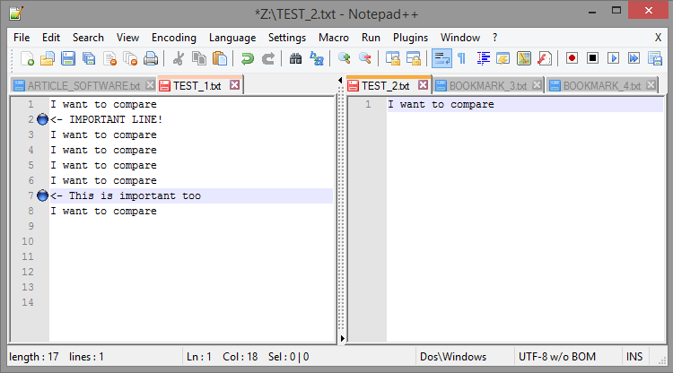Zoom out with the magnifier minus icon

(365, 58)
